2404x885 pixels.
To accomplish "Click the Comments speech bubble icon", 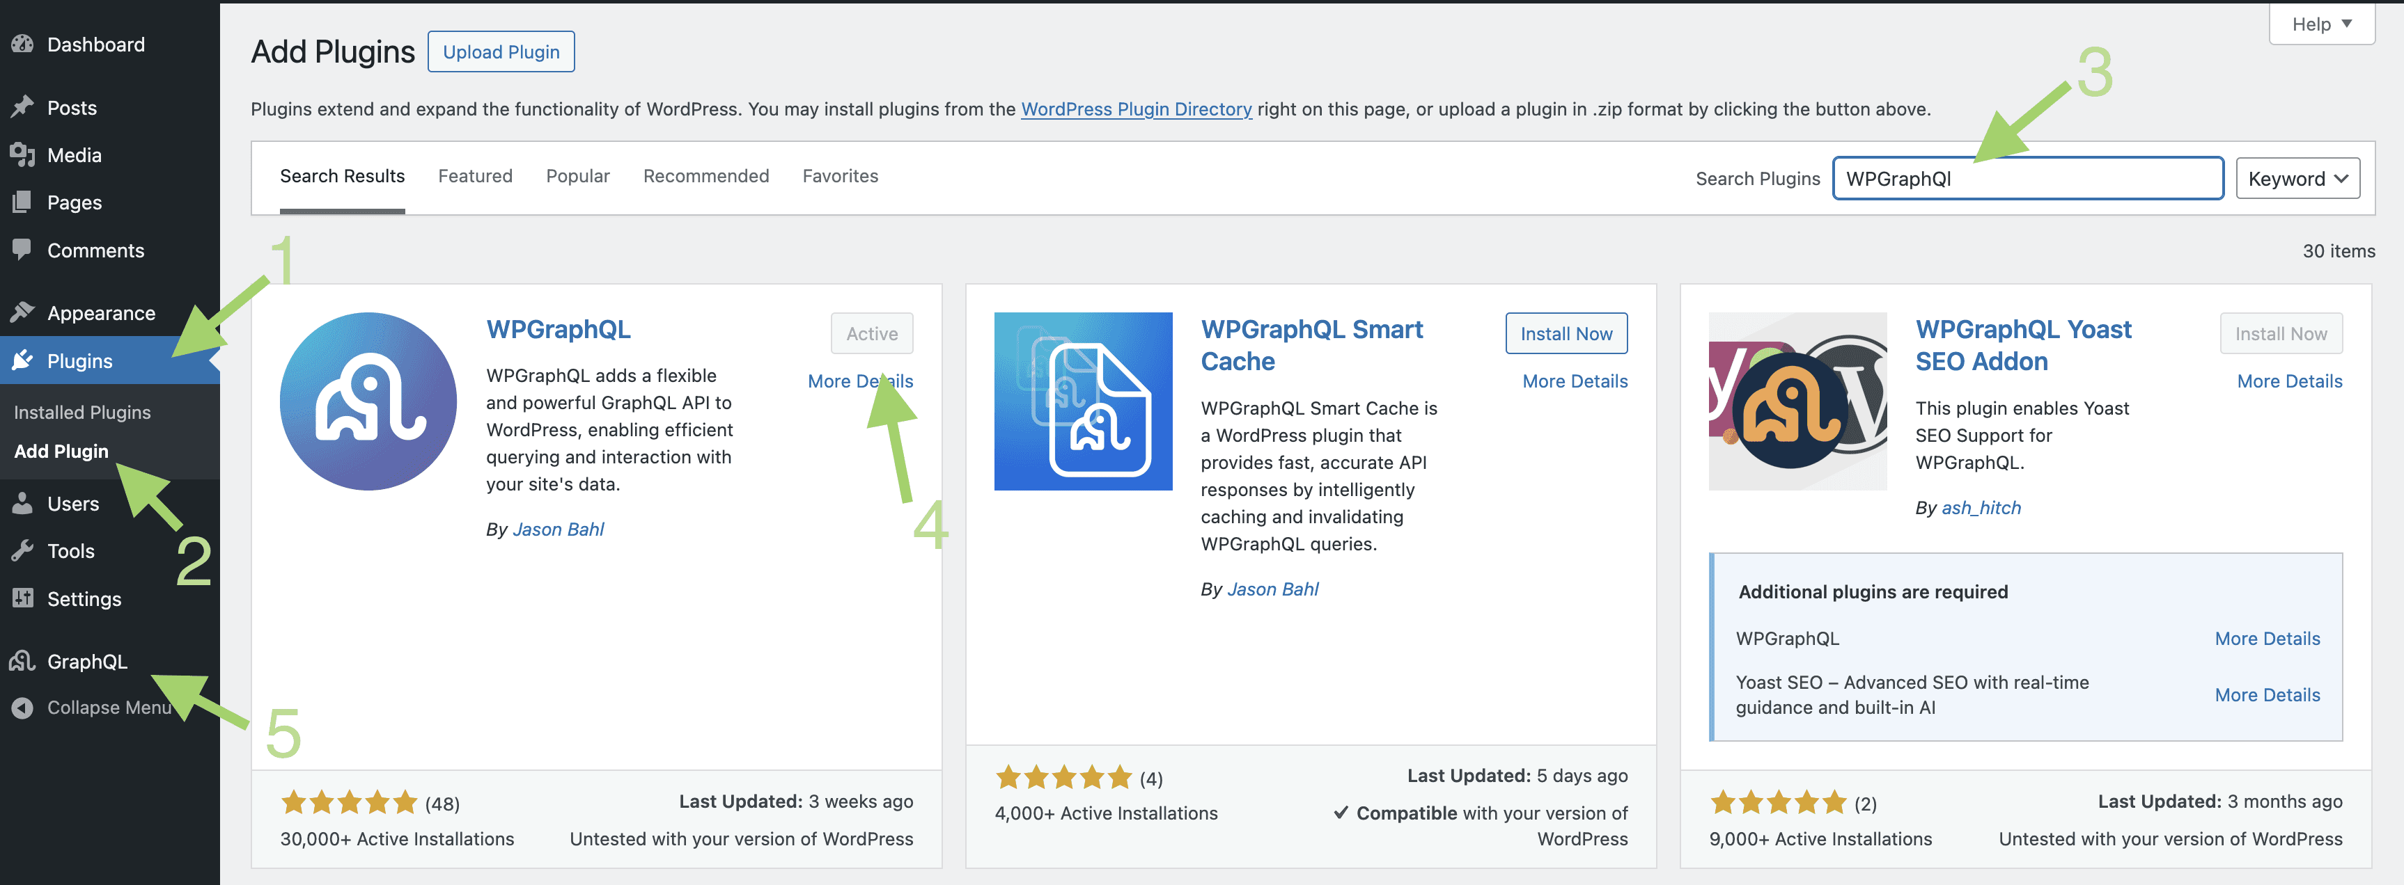I will tap(22, 249).
